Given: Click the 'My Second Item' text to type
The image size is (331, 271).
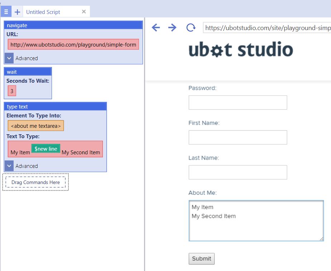Looking at the screenshot, I should (x=81, y=153).
